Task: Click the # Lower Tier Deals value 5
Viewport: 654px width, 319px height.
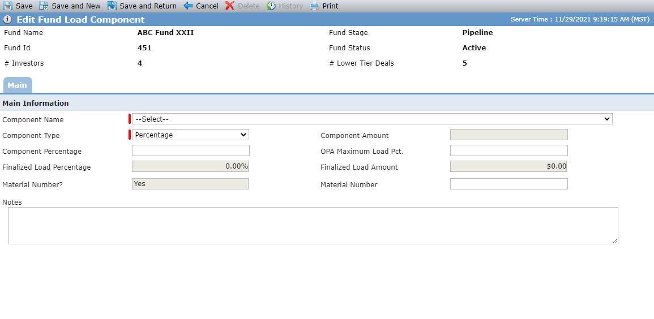Action: (x=465, y=63)
